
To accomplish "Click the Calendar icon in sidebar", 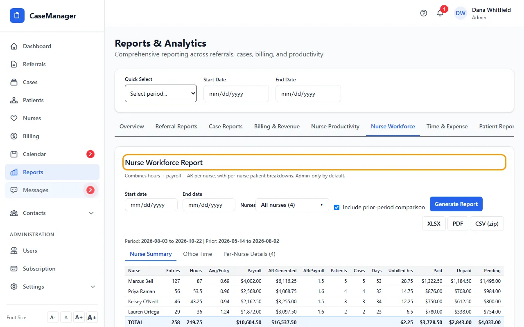I will click(14, 154).
